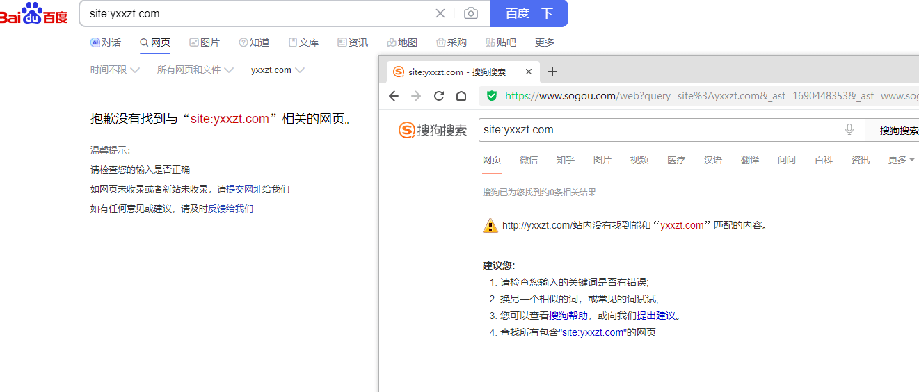
Task: Switch to Sogou 医疗 tab
Action: pyautogui.click(x=676, y=160)
